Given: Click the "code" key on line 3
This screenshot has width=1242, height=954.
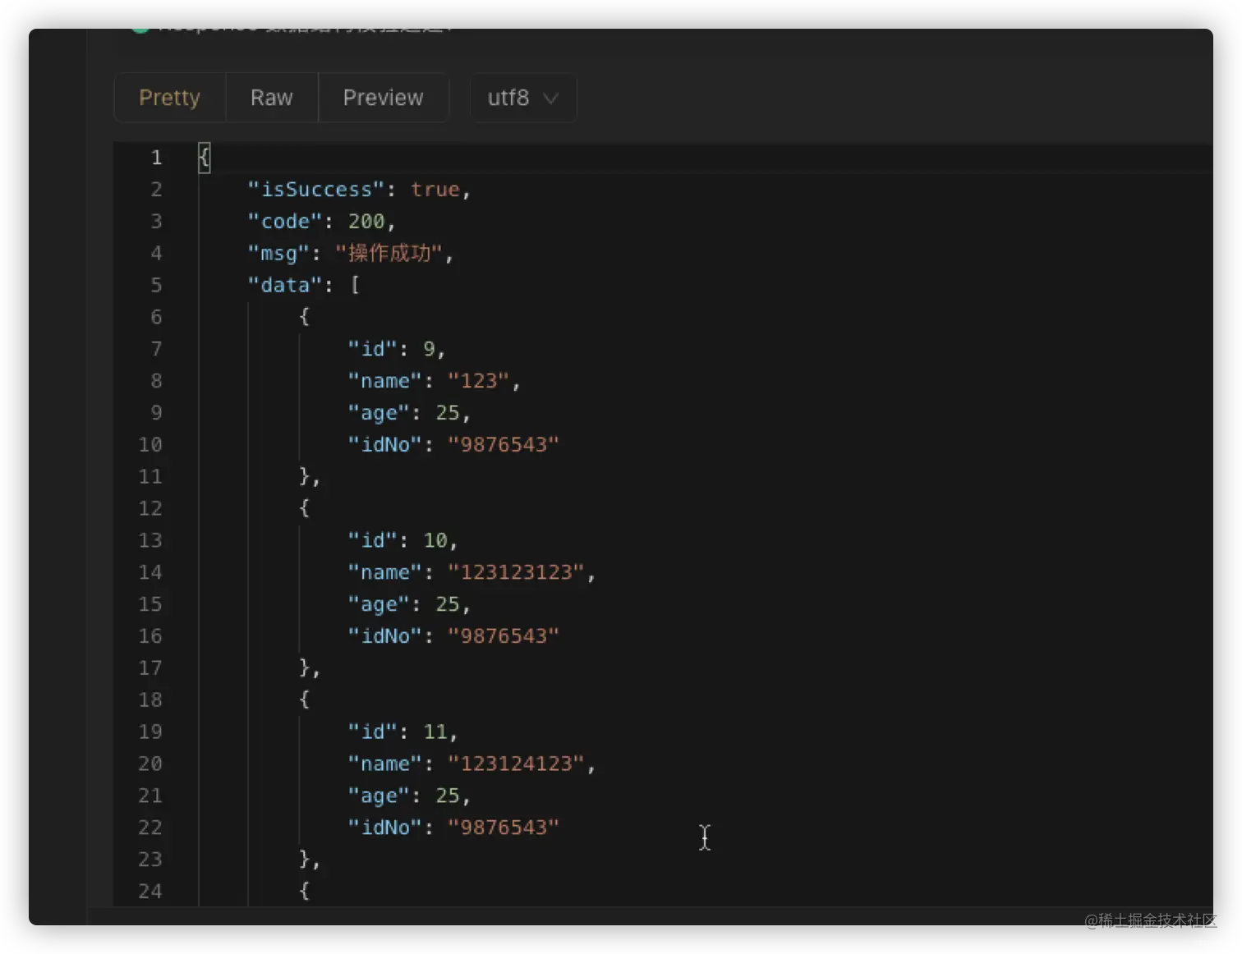Looking at the screenshot, I should [285, 222].
